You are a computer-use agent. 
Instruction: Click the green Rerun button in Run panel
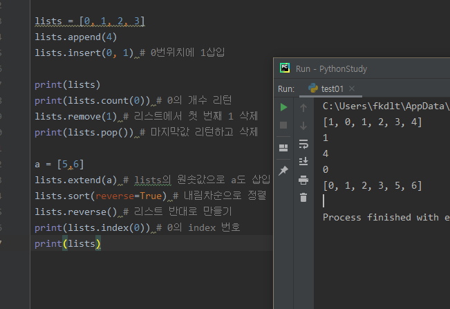(283, 107)
